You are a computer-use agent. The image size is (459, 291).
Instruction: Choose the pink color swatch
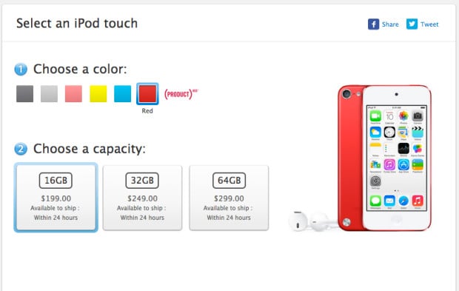click(73, 94)
